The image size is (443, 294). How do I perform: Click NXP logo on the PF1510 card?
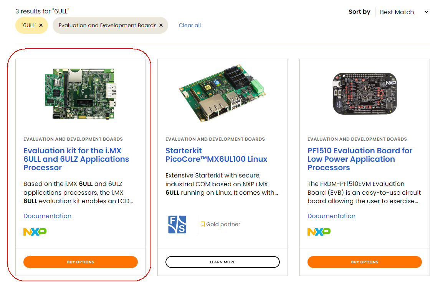tap(319, 232)
